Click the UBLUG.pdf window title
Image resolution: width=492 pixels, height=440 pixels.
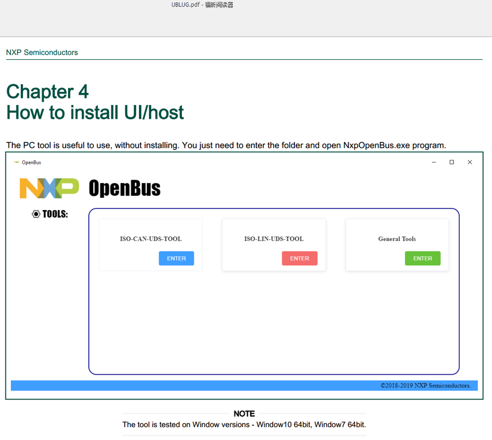[x=202, y=5]
